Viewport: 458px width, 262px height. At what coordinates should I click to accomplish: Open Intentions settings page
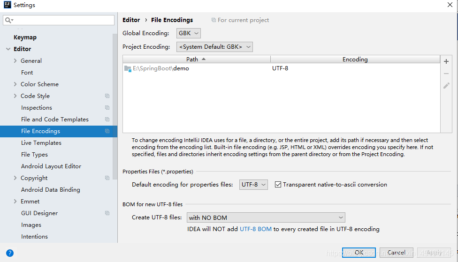pos(34,237)
